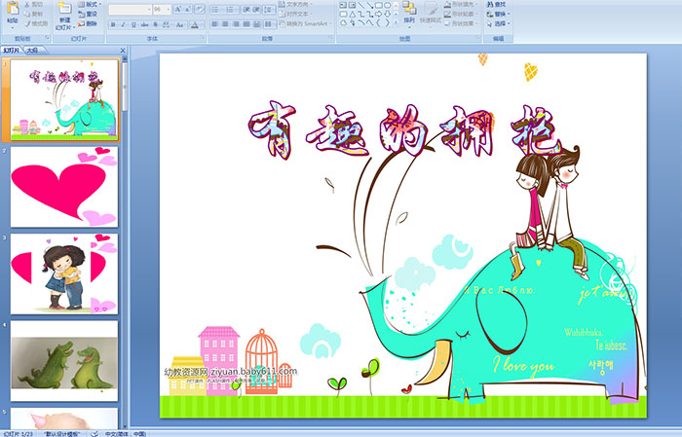Select slide 2 thumbnail with pink heart
This screenshot has height=437, width=682.
(63, 187)
